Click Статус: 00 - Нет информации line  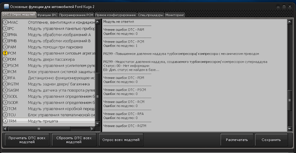coord(126,66)
